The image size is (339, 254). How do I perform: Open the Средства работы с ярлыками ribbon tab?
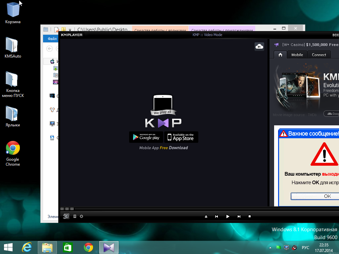pyautogui.click(x=160, y=29)
